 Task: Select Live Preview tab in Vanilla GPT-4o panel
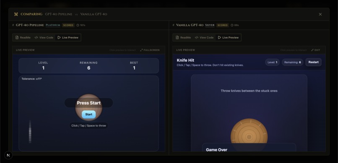[x=228, y=37]
